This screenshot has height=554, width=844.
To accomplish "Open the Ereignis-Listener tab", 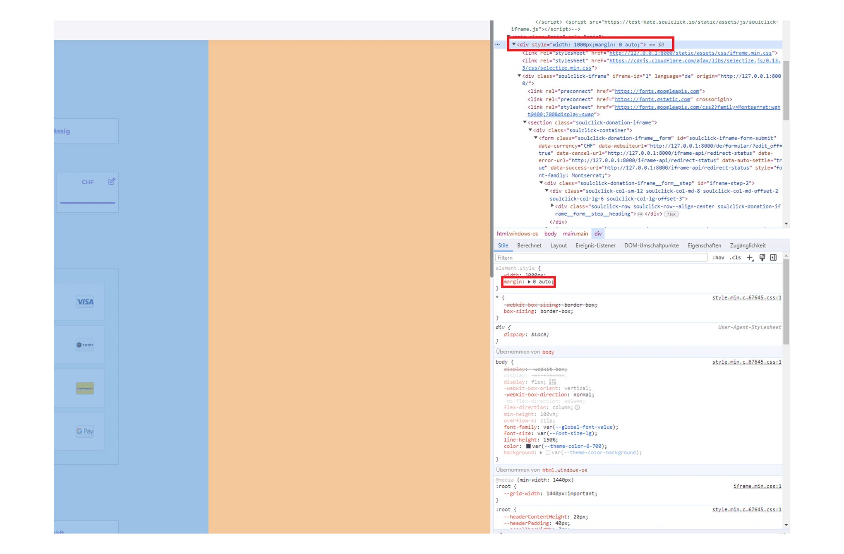I will coord(595,246).
